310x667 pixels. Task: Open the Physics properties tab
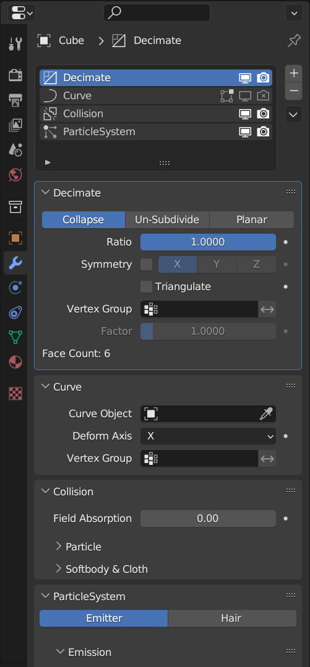(x=15, y=312)
